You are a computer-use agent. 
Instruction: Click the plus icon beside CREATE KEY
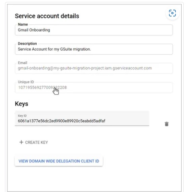21,142
